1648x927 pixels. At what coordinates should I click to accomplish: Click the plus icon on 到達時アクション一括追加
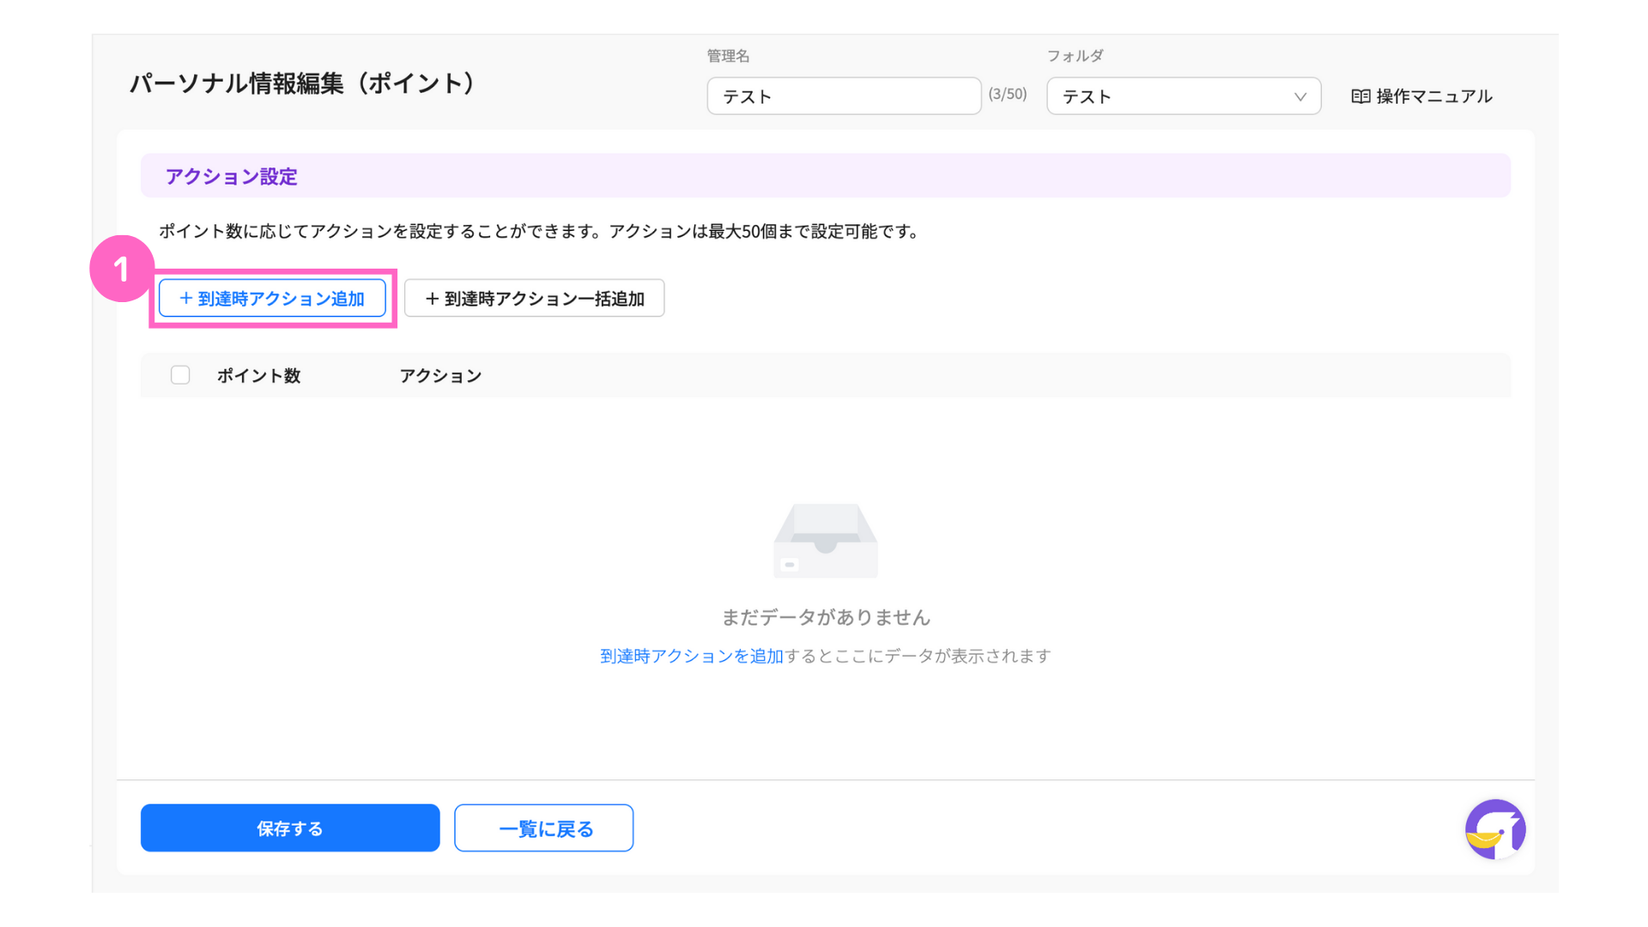(x=432, y=298)
